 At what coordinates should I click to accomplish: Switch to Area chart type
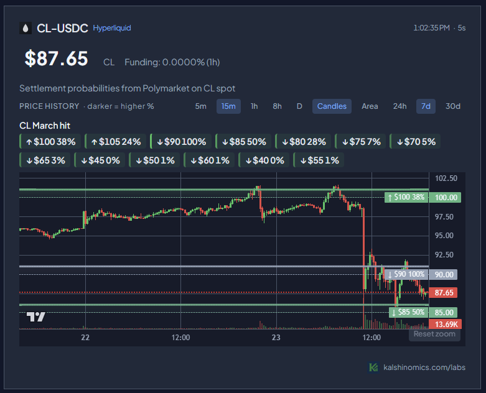[x=370, y=106]
